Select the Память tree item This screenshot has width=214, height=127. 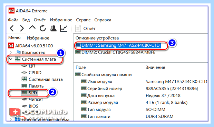(36, 86)
